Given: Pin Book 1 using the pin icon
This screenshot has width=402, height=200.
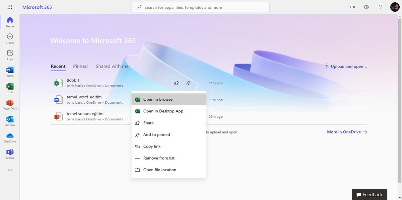Looking at the screenshot, I should point(188,83).
